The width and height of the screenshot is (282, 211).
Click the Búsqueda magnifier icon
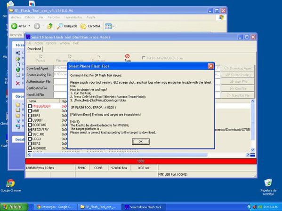[60, 26]
